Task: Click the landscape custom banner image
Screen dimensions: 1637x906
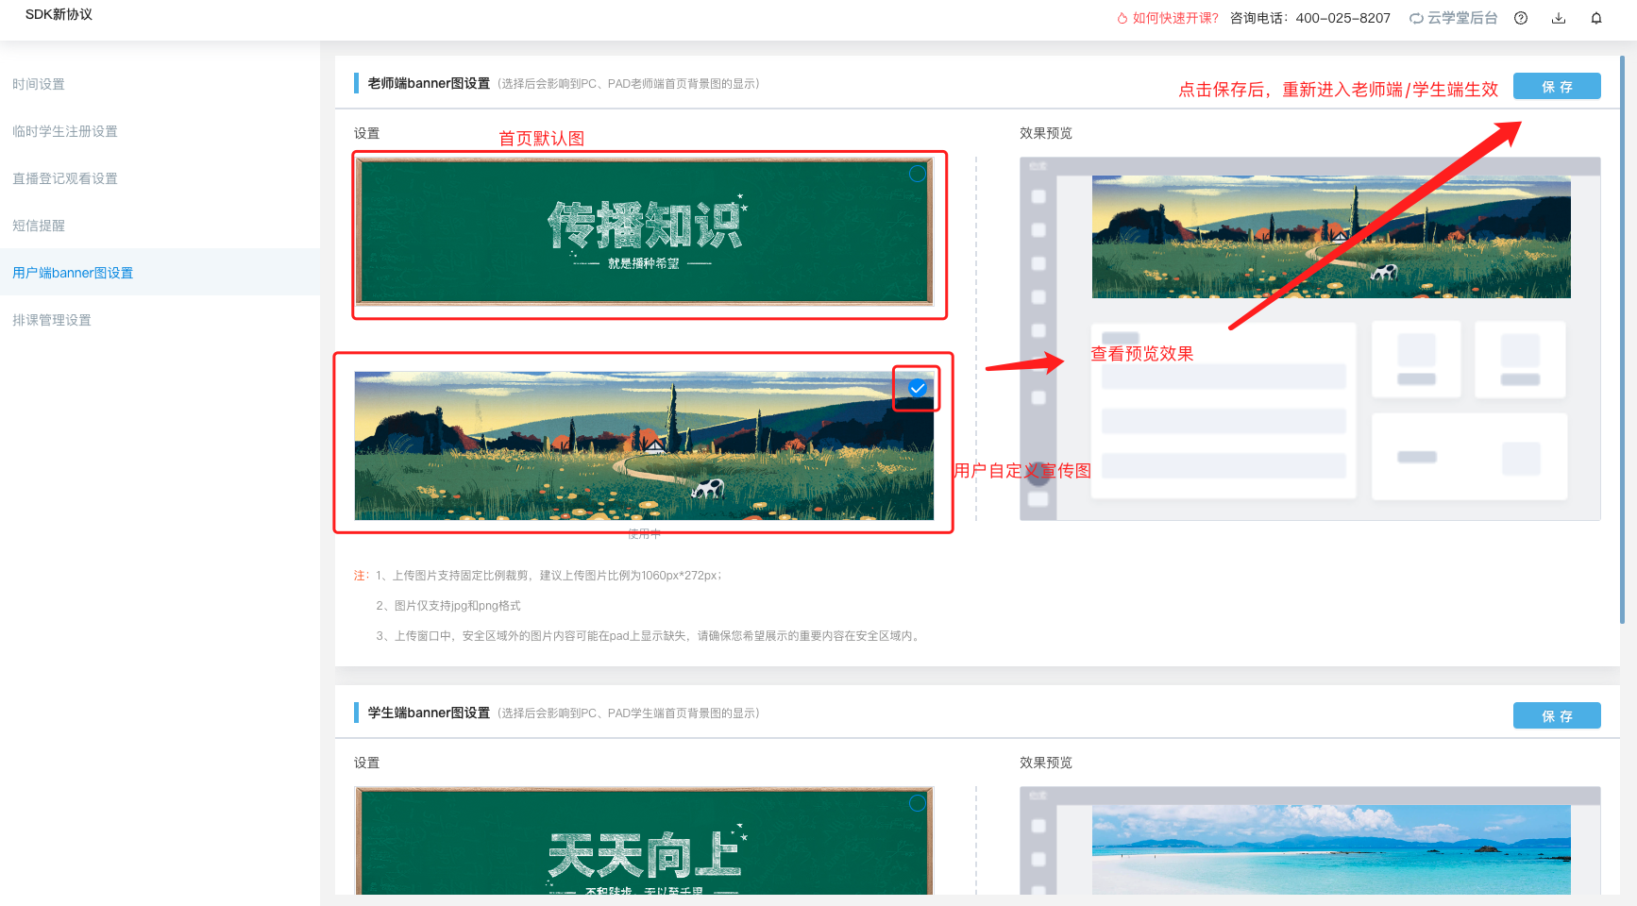Action: [x=644, y=445]
